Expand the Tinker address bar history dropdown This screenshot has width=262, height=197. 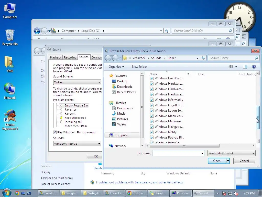coord(197,58)
